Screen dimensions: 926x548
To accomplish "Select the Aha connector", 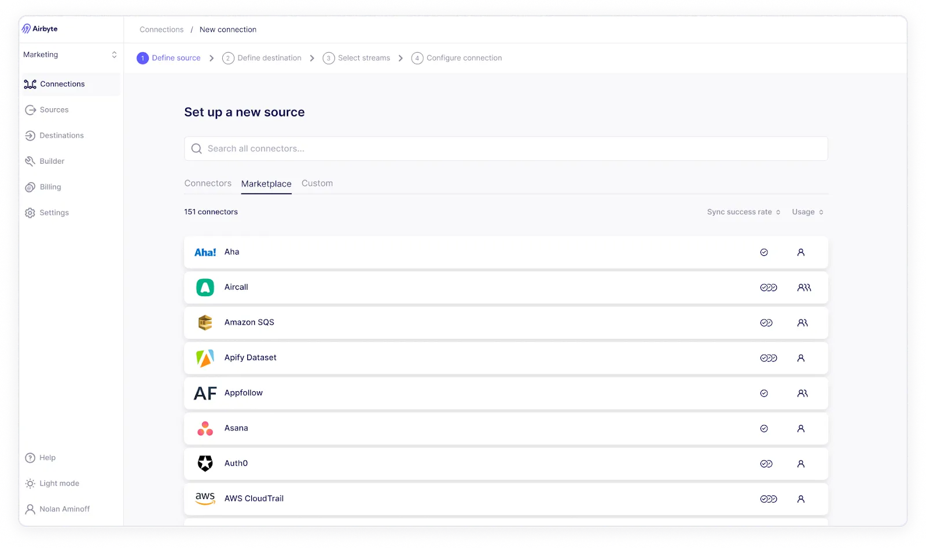I will 506,252.
